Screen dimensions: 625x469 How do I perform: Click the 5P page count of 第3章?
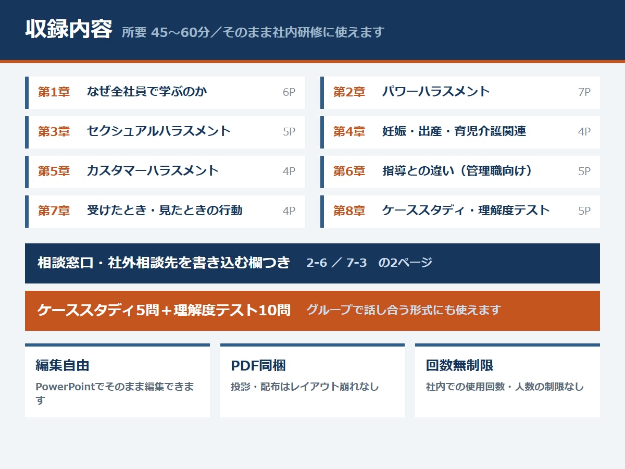coord(289,132)
